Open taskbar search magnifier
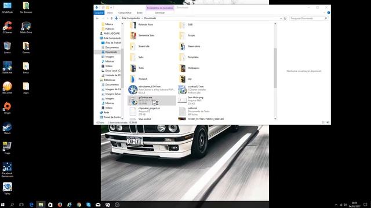371x208 pixels. 12,205
